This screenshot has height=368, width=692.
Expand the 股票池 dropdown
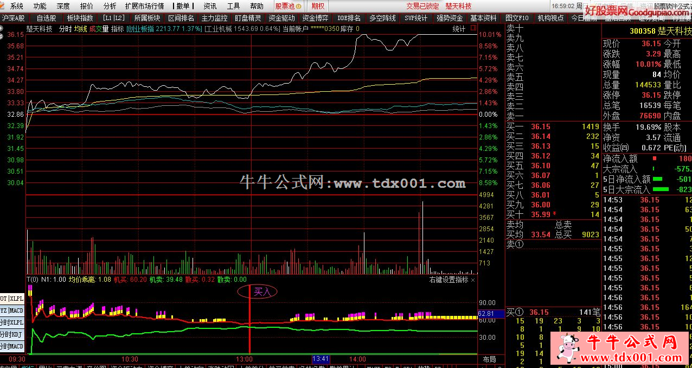[x=287, y=6]
